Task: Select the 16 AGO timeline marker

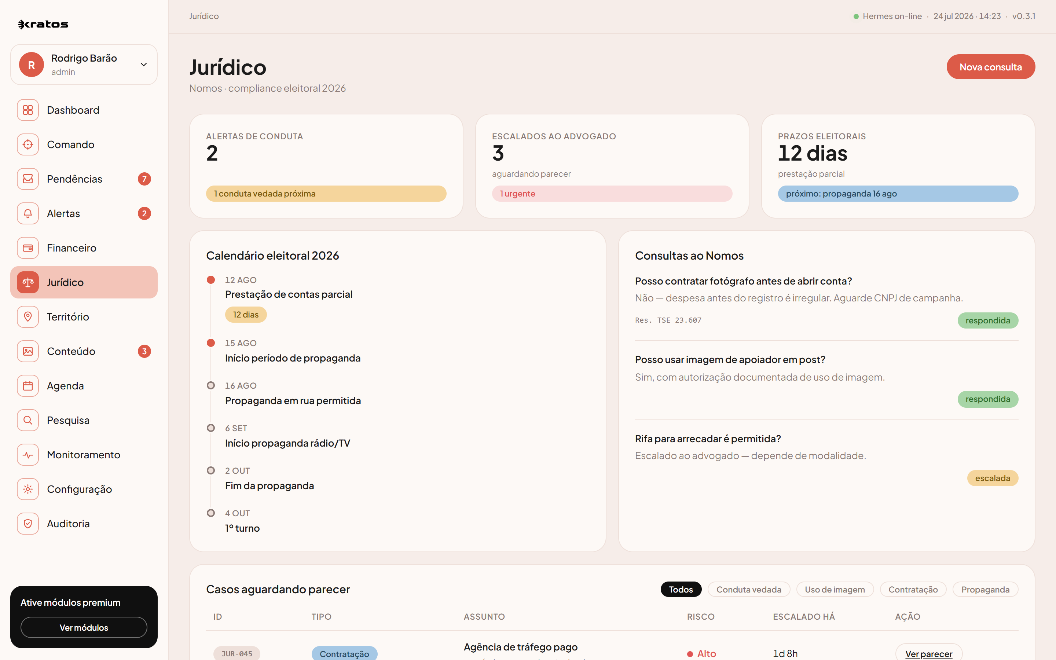Action: pyautogui.click(x=211, y=385)
